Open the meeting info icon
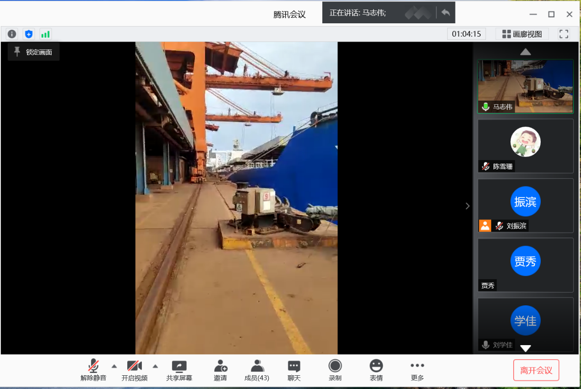Viewport: 581px width, 389px height. coord(12,34)
